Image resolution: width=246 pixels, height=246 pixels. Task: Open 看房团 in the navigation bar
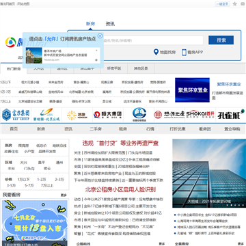tap(205, 129)
